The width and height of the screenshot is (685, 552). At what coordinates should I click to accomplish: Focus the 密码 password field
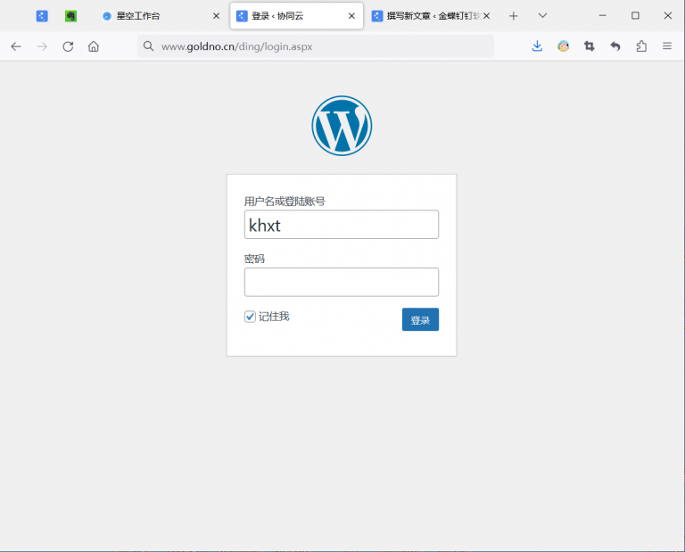342,282
